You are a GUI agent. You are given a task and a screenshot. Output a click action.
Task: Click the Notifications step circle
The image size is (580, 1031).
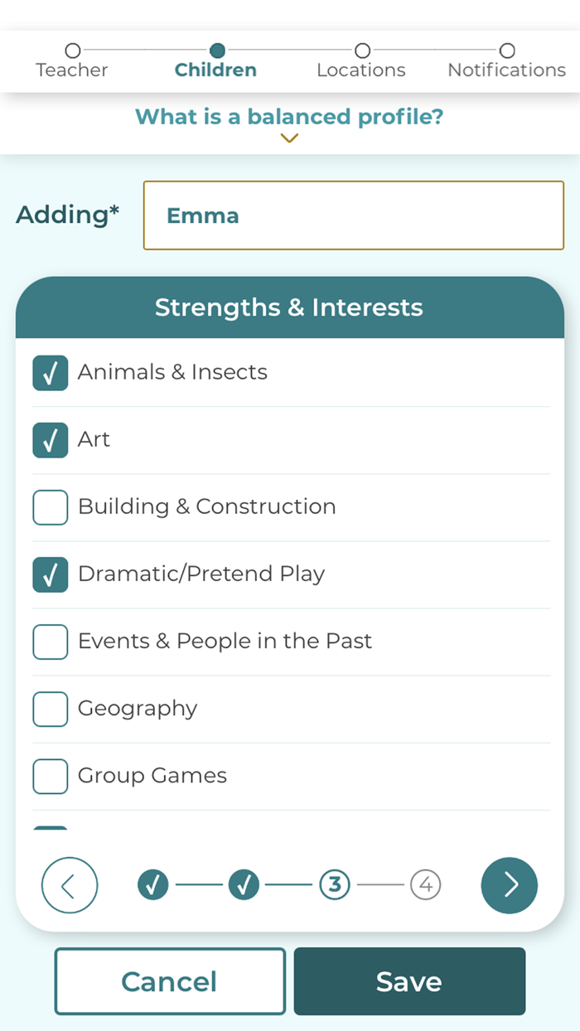[507, 51]
